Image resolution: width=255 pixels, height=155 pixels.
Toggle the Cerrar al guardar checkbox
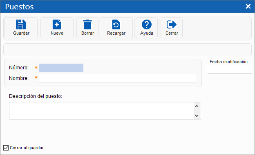coord(6,148)
